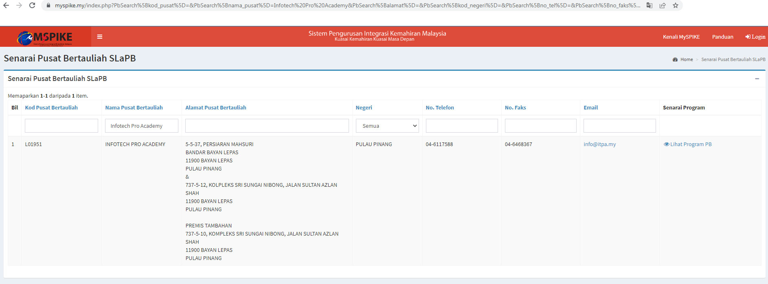Click the Nama Pusat filter field
This screenshot has width=768, height=284.
(142, 126)
